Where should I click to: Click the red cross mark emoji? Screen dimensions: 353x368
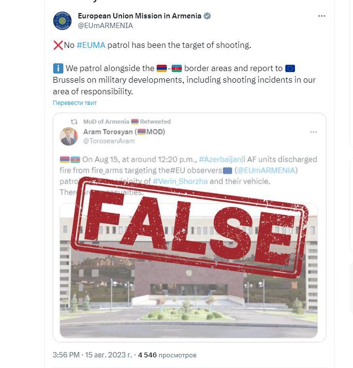coord(58,45)
